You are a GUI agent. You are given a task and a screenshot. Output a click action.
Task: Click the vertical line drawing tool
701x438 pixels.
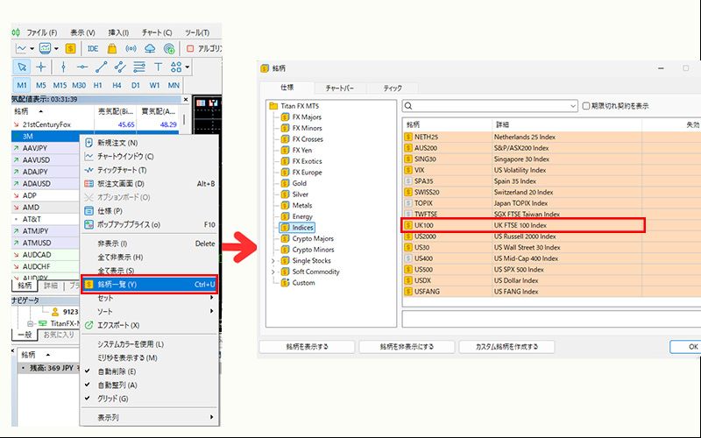point(62,67)
